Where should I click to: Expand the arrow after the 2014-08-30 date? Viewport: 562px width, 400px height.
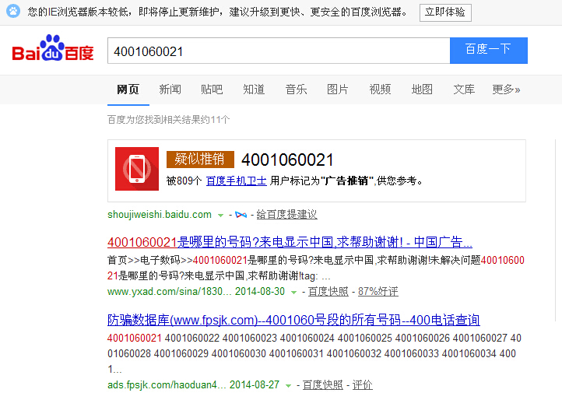pos(293,293)
